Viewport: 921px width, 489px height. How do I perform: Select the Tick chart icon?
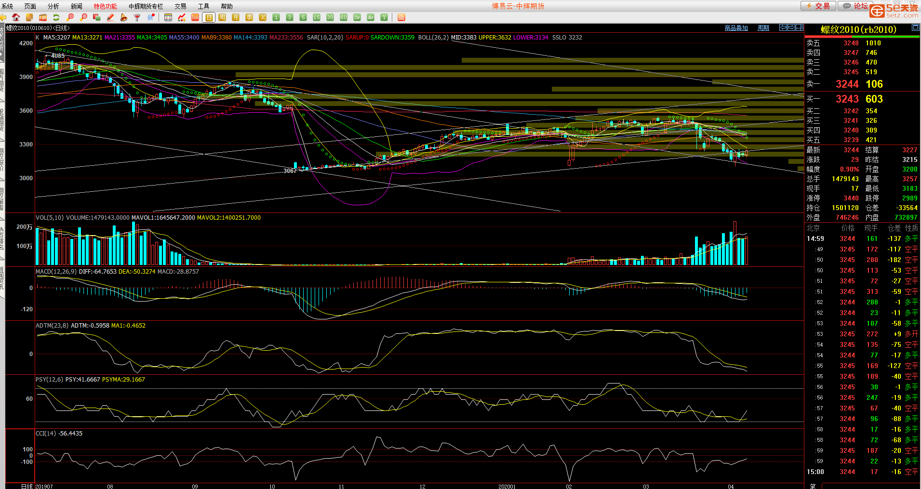(x=195, y=17)
